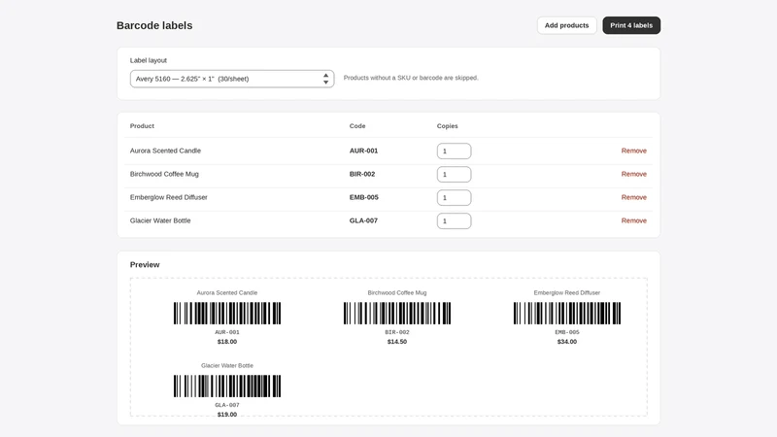The width and height of the screenshot is (777, 437).
Task: Remove Emberglow Reed Diffuser row
Action: click(x=634, y=197)
